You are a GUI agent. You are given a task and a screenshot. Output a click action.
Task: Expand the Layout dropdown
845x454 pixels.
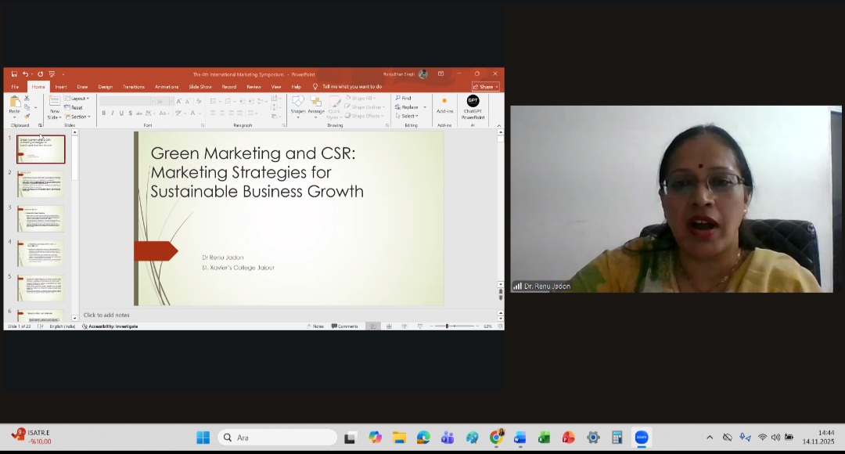tap(79, 99)
